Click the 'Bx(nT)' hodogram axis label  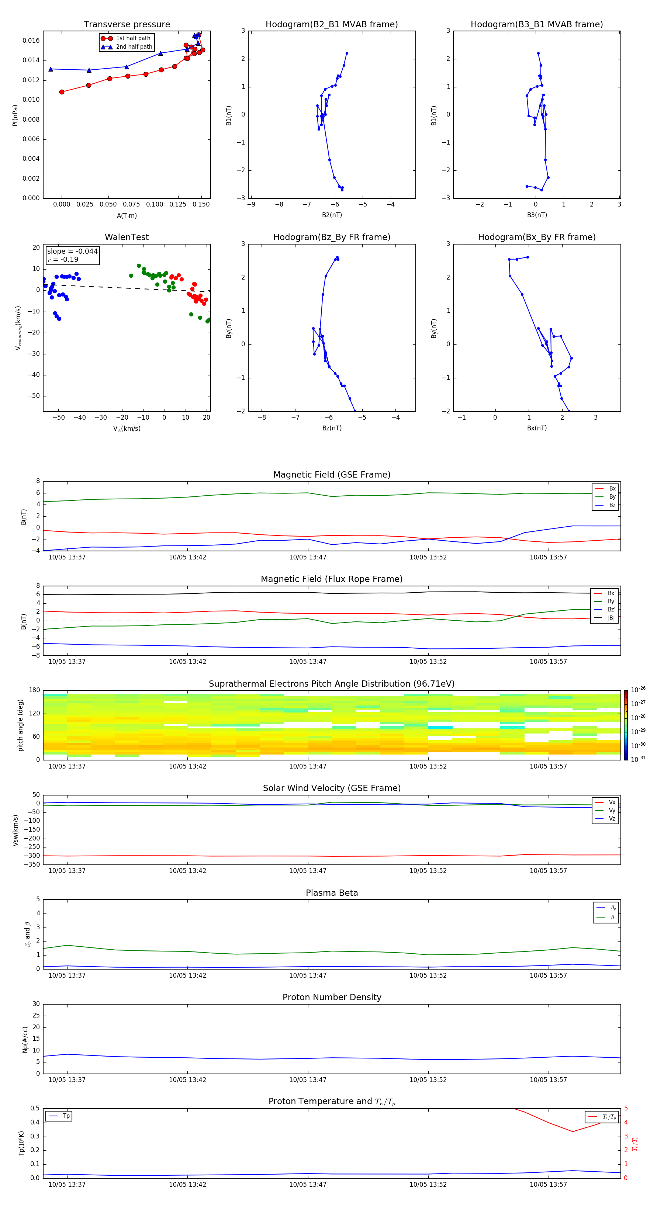(x=537, y=428)
